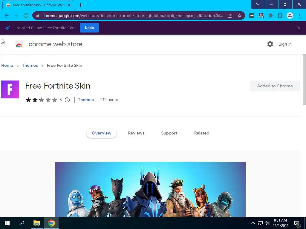
Task: Click the "212 users" text
Action: [109, 100]
